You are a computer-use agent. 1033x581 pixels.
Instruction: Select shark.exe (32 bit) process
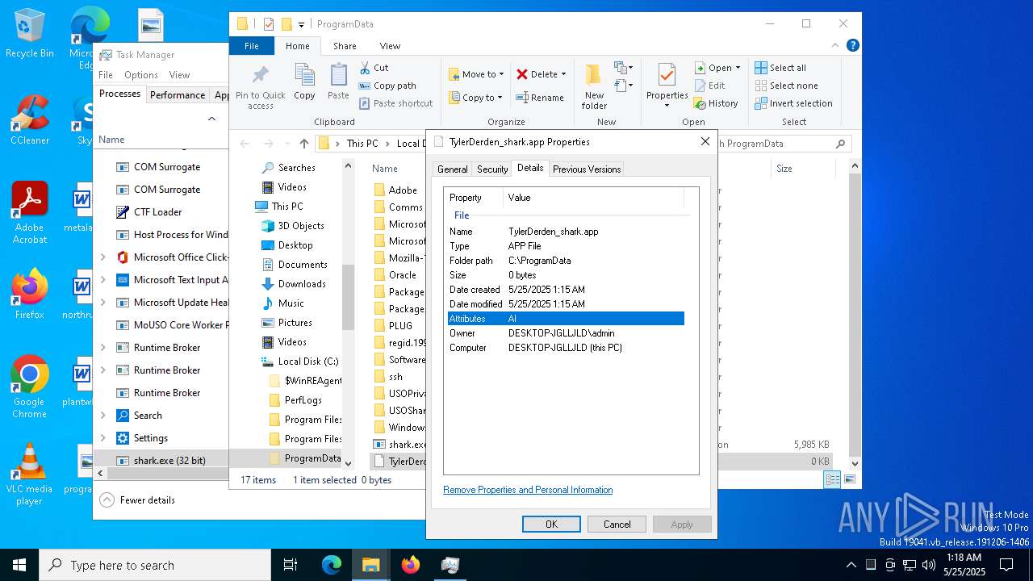[161, 461]
